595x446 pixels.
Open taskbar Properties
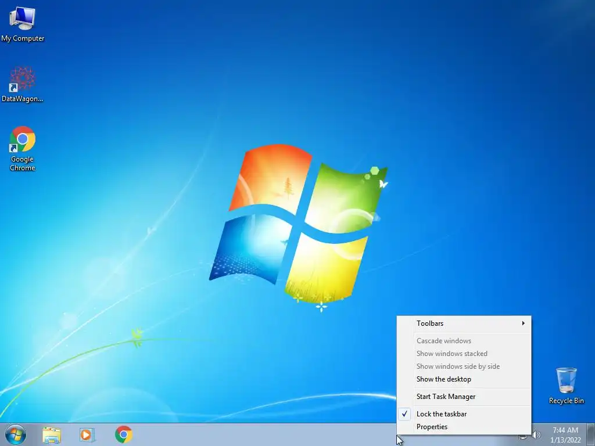[464, 427]
